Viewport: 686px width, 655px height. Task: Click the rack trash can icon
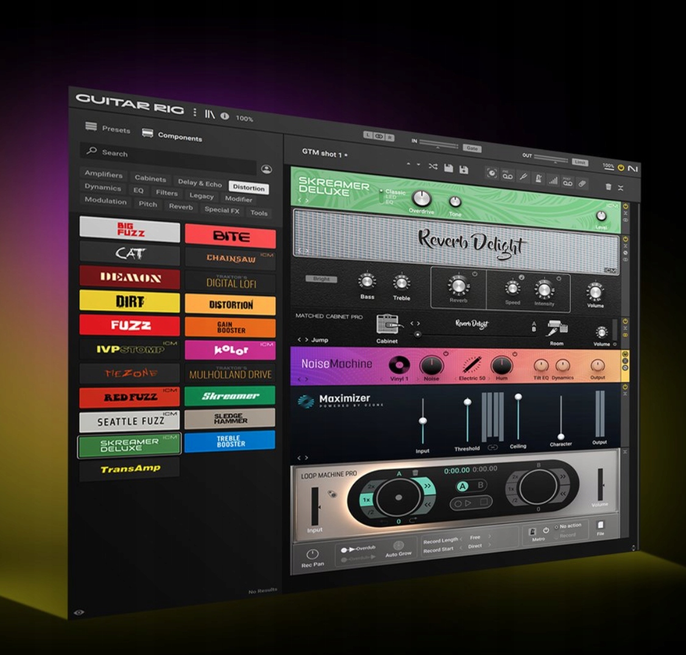coord(608,186)
